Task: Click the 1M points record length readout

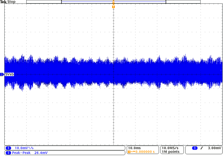Action: click(x=171, y=152)
